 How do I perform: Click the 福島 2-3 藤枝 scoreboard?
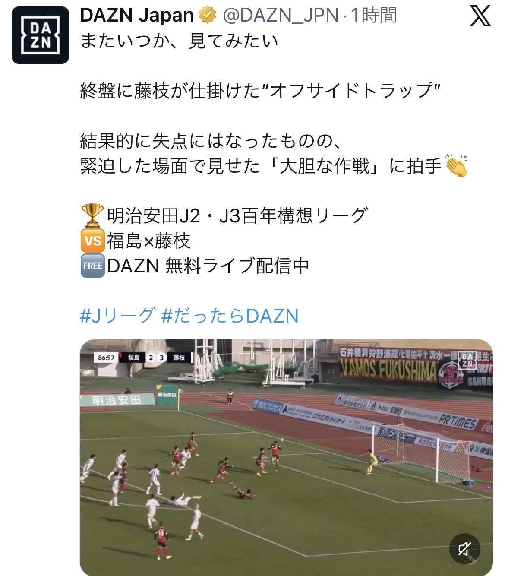[156, 358]
